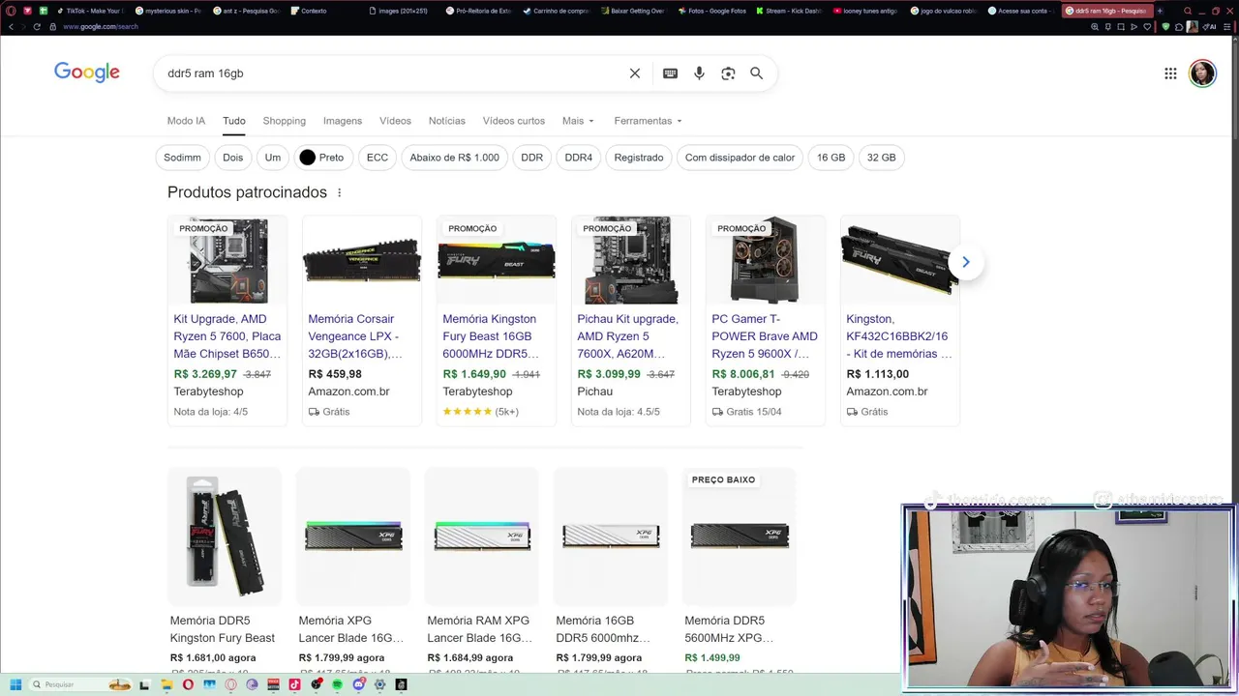Open Spotify from the taskbar

(x=337, y=684)
